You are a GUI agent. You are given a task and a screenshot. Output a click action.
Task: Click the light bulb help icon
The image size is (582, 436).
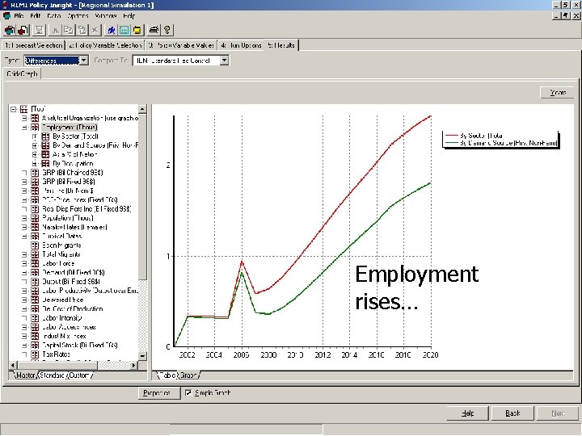[167, 30]
